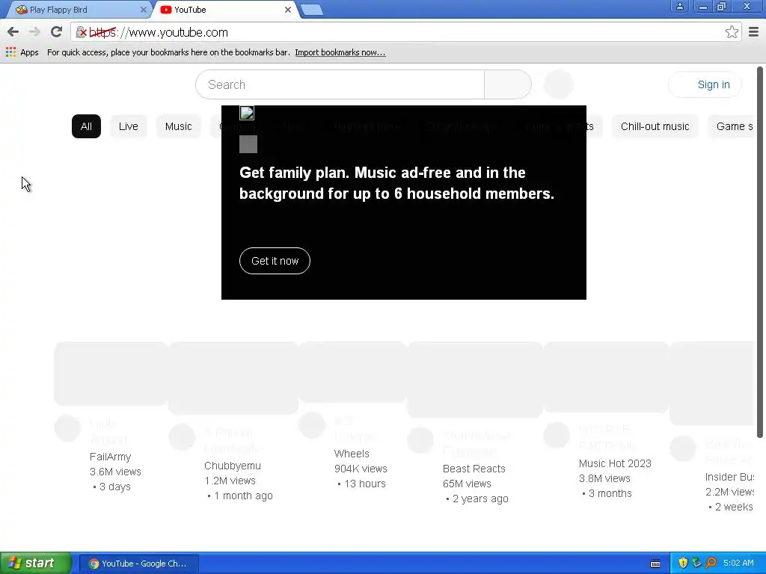
Task: Click YouTube - Google Chrome taskbar button
Action: [x=138, y=564]
